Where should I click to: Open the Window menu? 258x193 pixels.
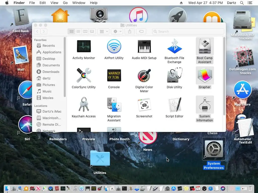(79, 3)
